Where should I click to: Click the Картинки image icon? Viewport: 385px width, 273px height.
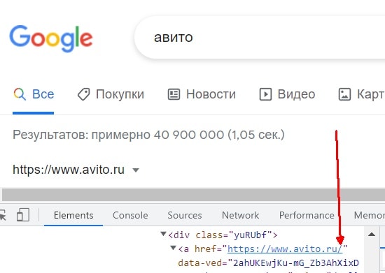tap(344, 94)
